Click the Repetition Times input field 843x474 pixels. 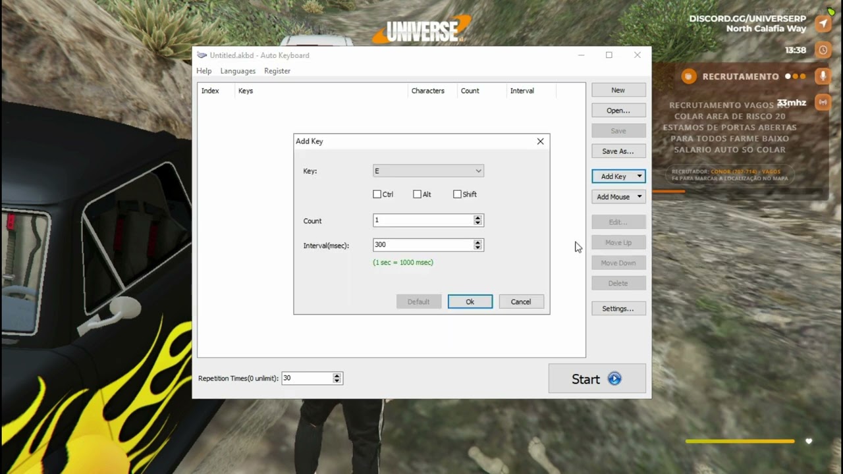307,378
